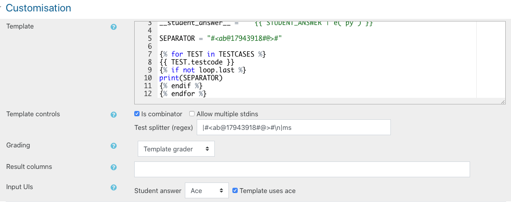Image resolution: width=511 pixels, height=204 pixels.
Task: Grab the template editor resize handle
Action: coord(502,101)
